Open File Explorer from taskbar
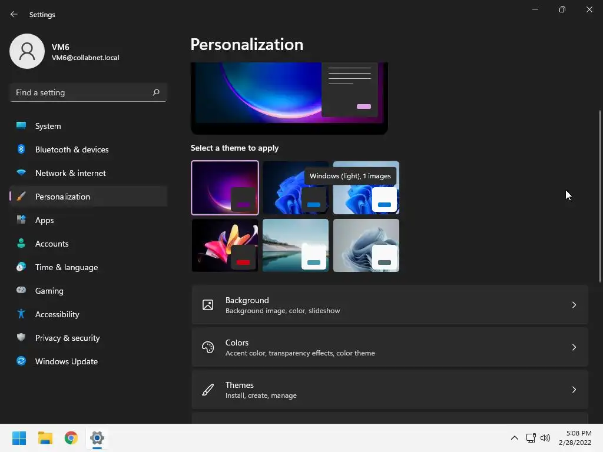The image size is (603, 452). point(45,438)
